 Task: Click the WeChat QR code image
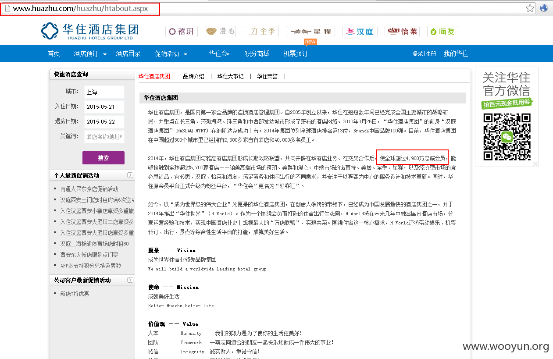point(507,137)
